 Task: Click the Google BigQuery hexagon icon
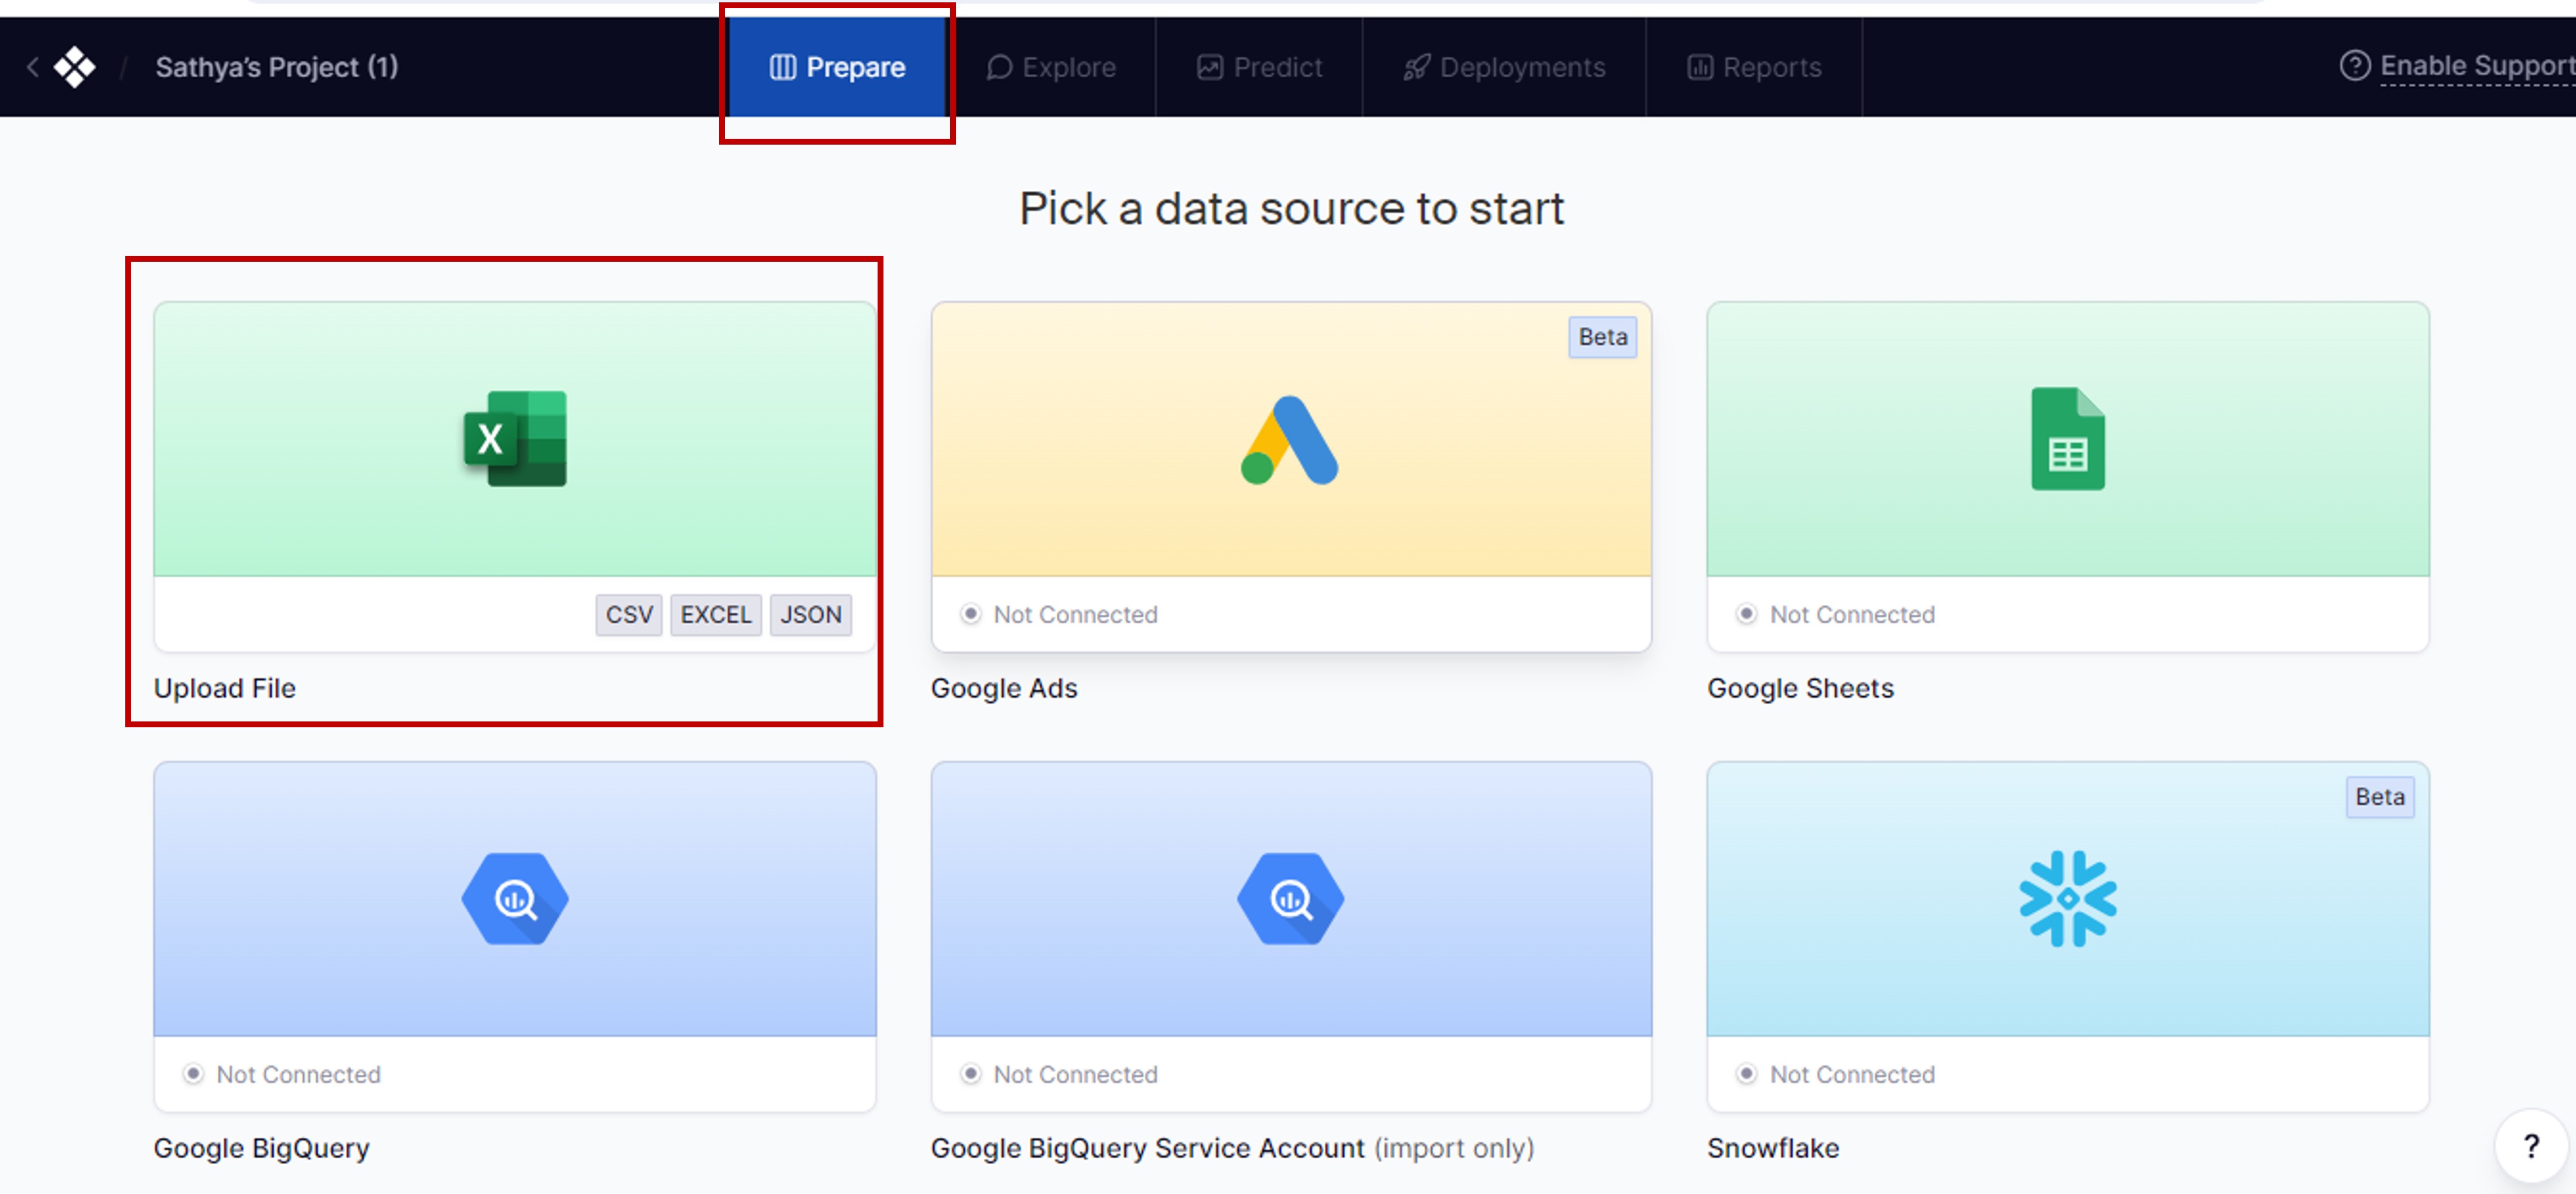[515, 898]
